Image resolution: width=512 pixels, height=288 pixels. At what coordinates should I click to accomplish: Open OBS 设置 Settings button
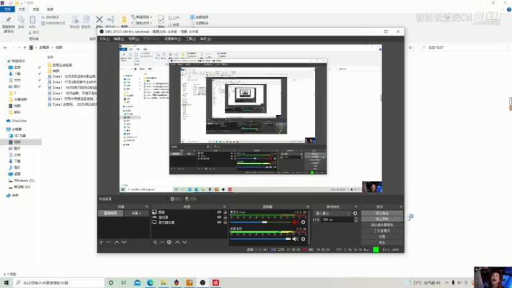[x=382, y=236]
